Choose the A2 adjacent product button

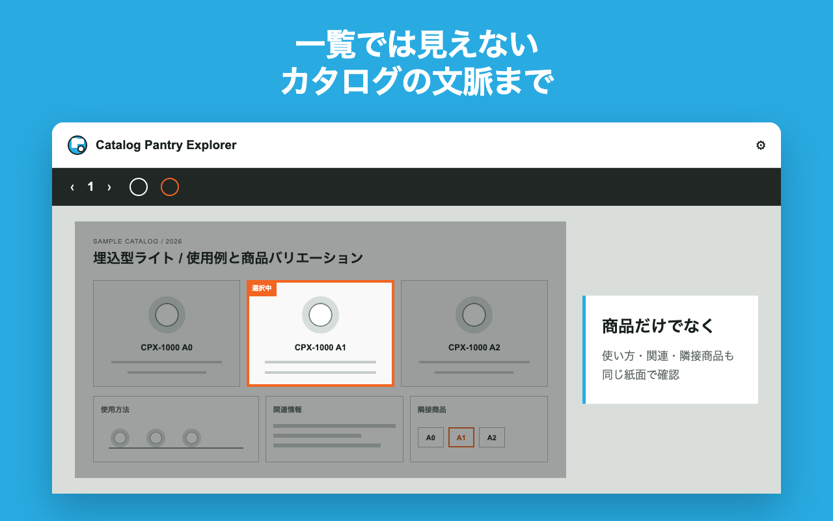pos(492,438)
